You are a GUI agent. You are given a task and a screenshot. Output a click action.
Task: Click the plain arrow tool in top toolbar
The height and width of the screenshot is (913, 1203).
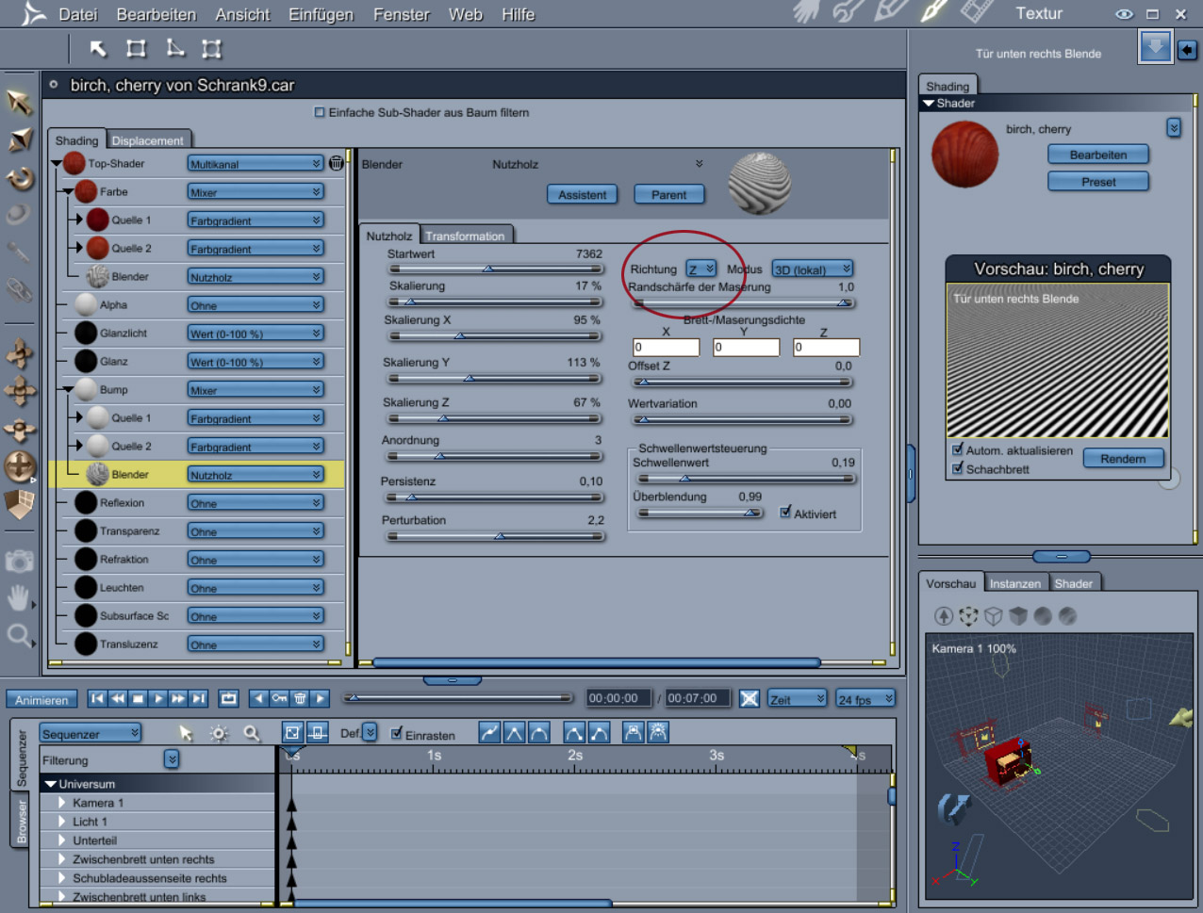(98, 49)
